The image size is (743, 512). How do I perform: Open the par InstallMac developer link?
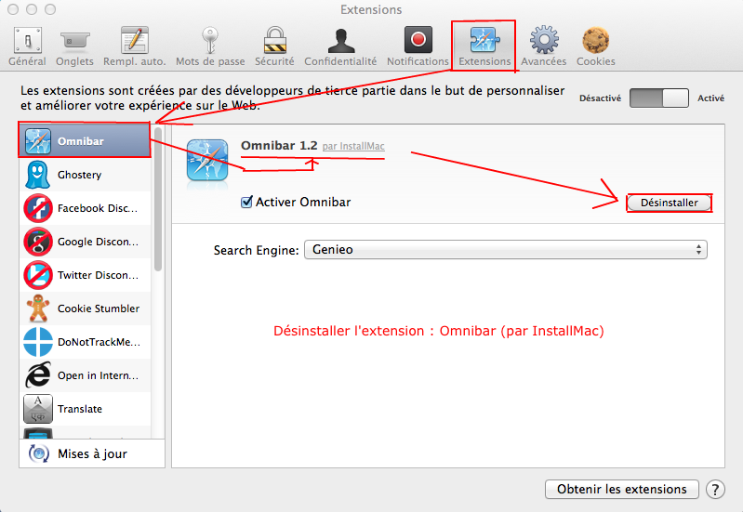coord(353,147)
